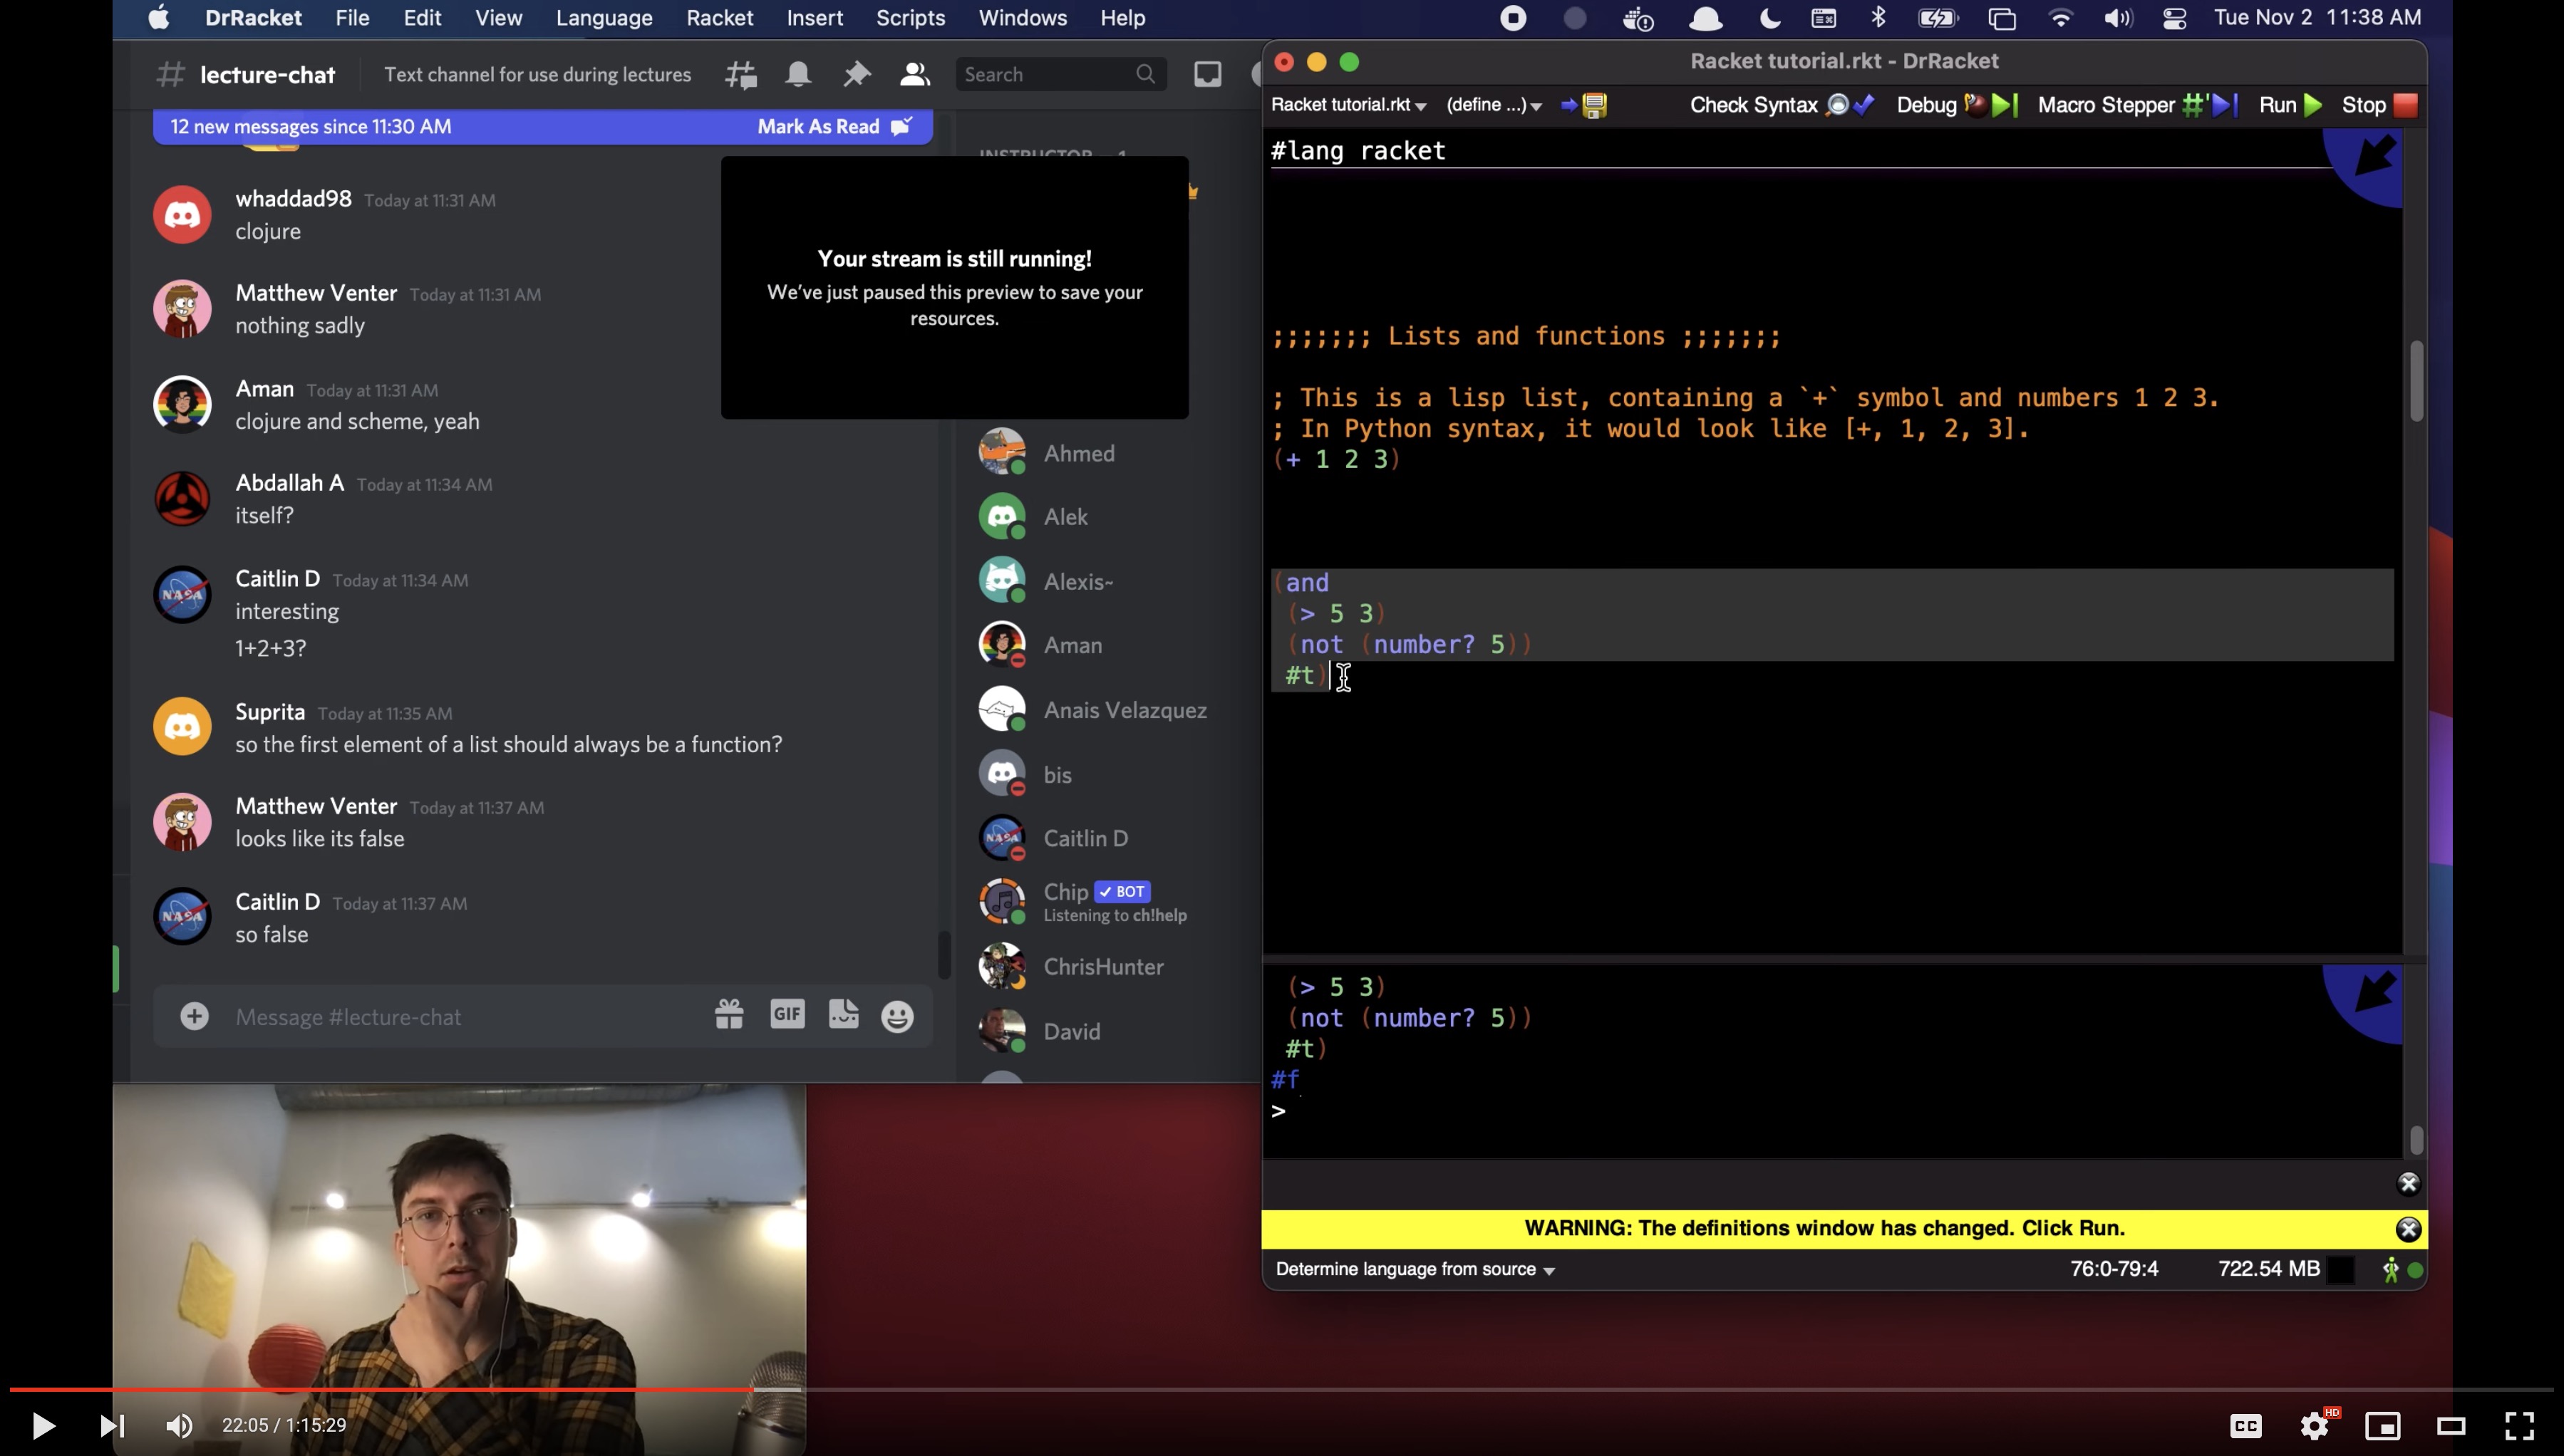Image resolution: width=2564 pixels, height=1456 pixels.
Task: Click Mark As Read in new messages banner
Action: (x=834, y=127)
